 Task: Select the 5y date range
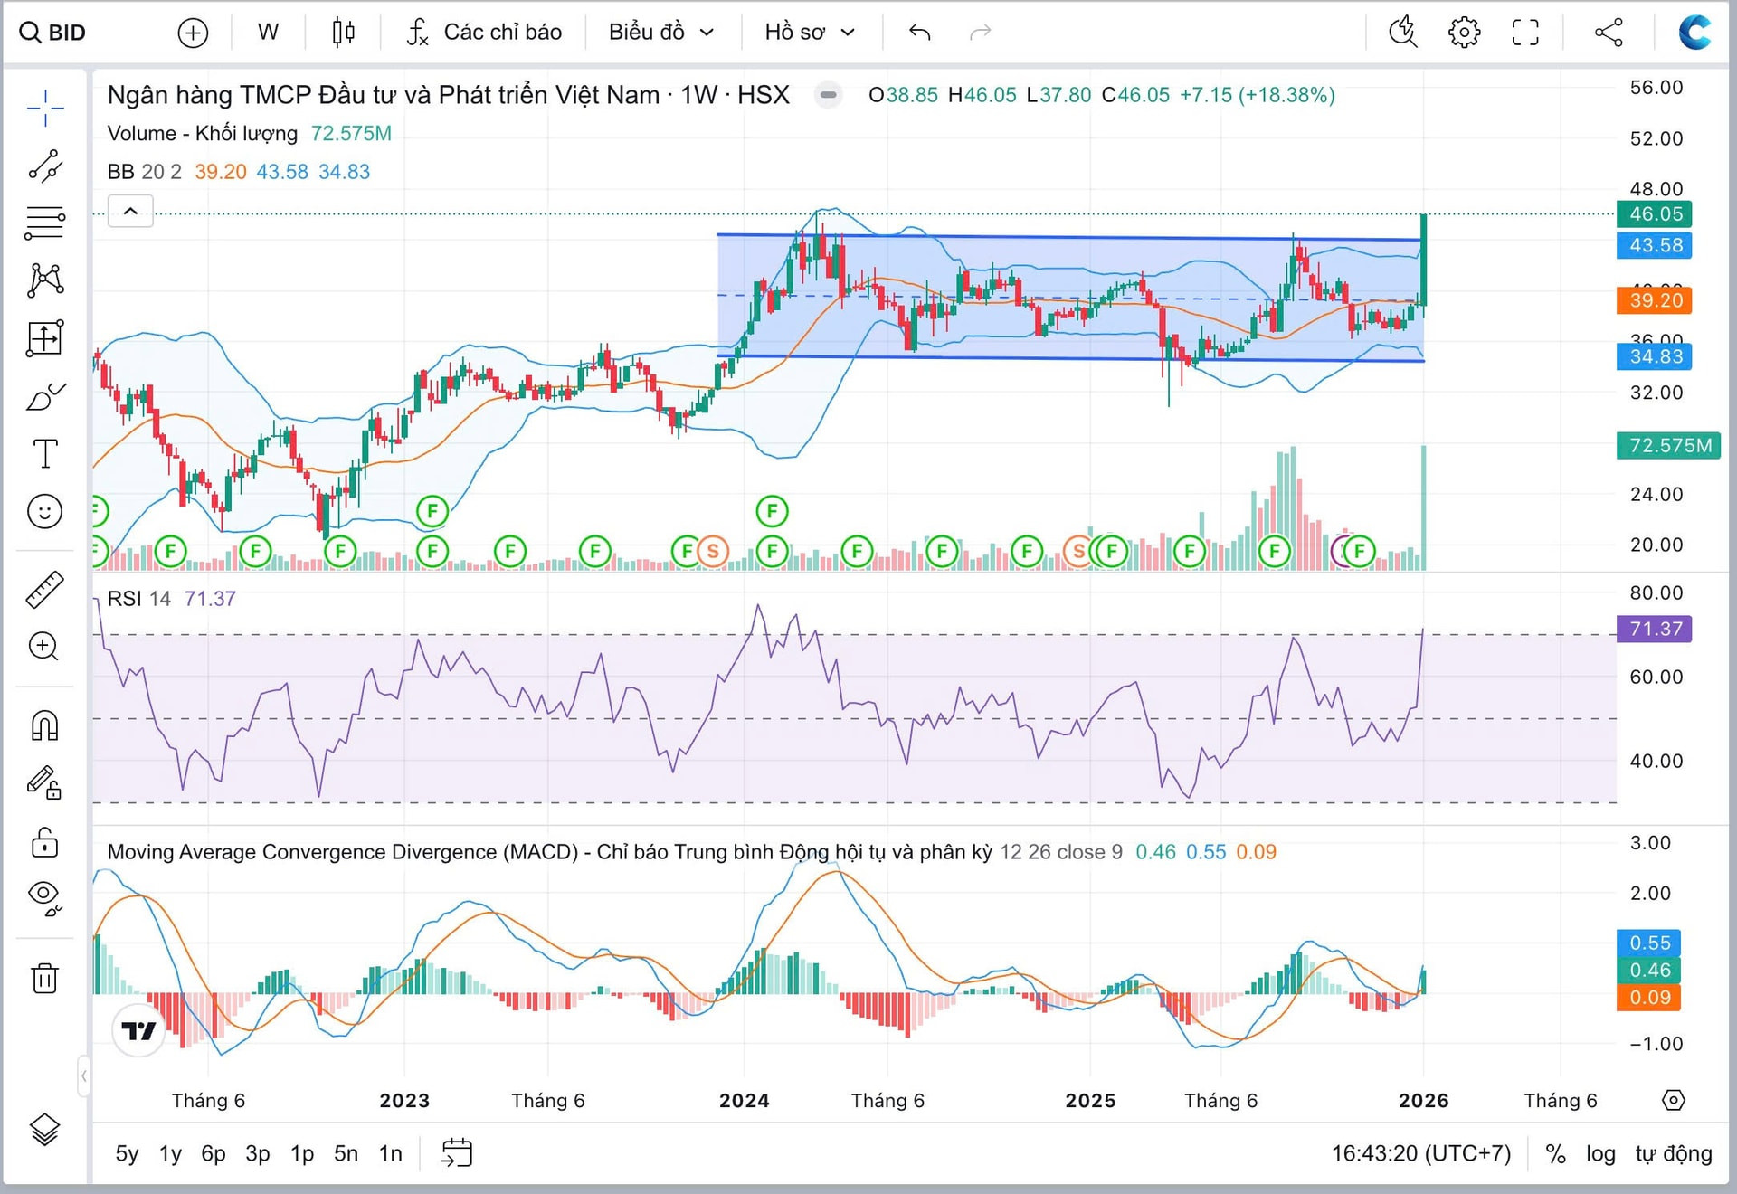pyautogui.click(x=127, y=1153)
